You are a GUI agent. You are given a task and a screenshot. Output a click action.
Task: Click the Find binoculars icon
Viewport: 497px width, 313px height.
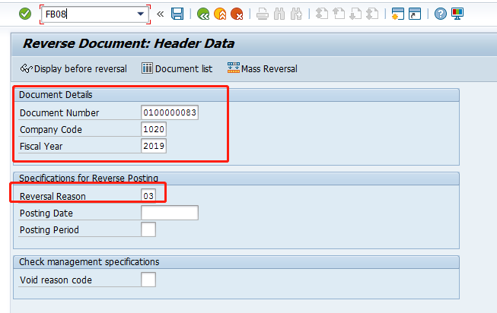[279, 14]
